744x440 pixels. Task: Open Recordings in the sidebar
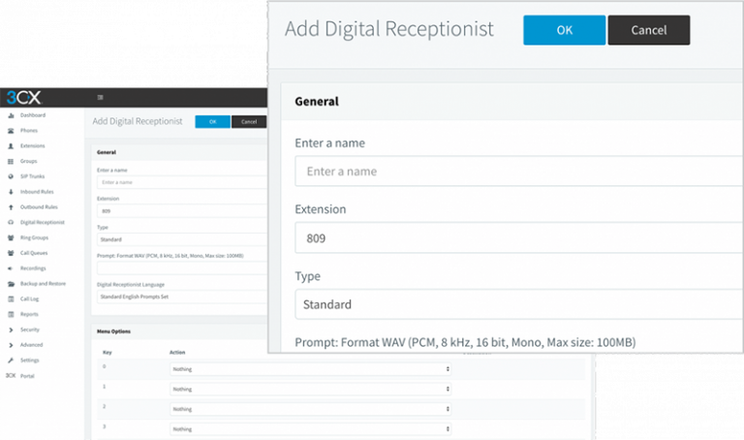(33, 268)
